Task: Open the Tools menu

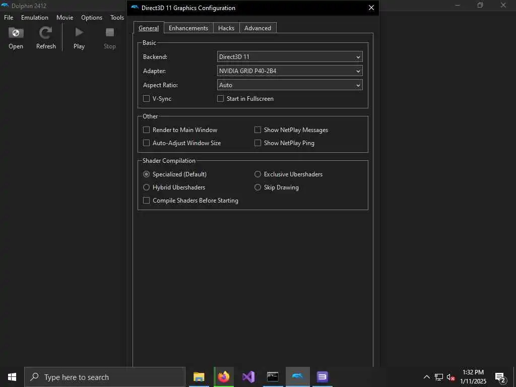Action: click(117, 18)
